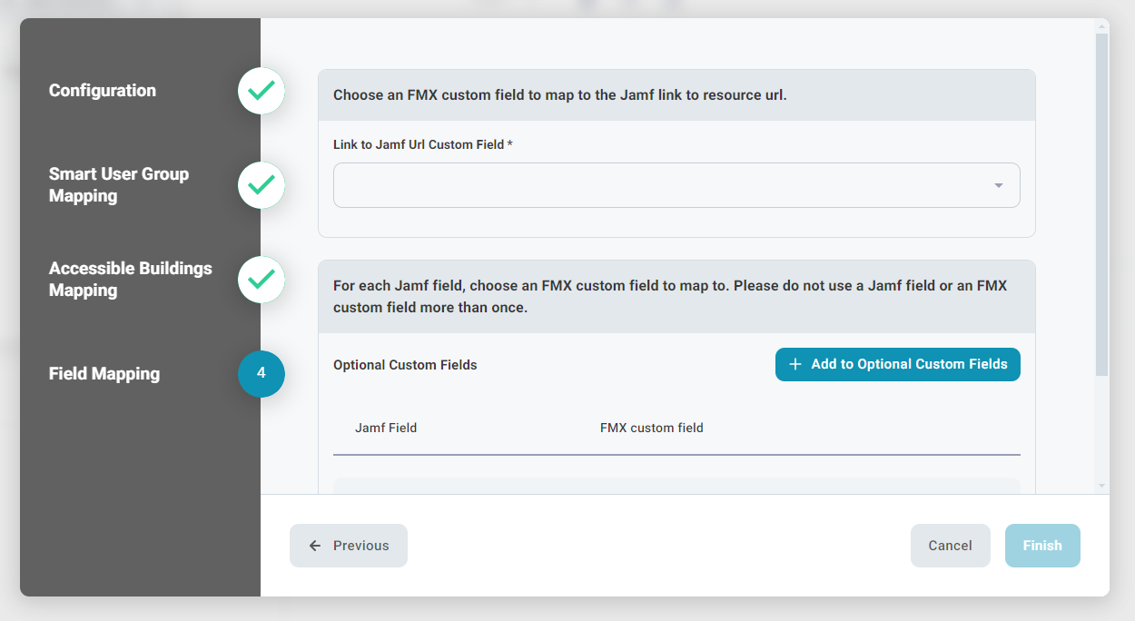Viewport: 1135px width, 621px height.
Task: Click the Optional Custom Fields label
Action: (405, 365)
